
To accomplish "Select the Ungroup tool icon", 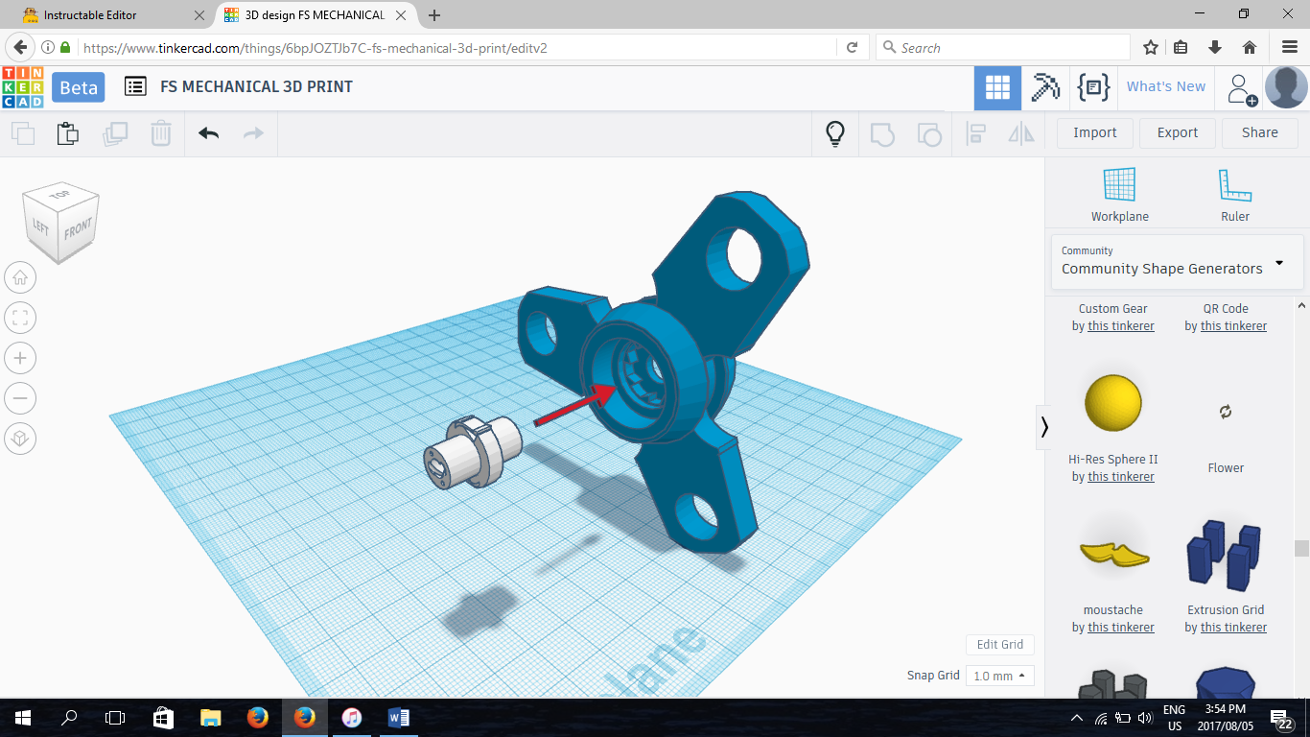I will point(928,134).
